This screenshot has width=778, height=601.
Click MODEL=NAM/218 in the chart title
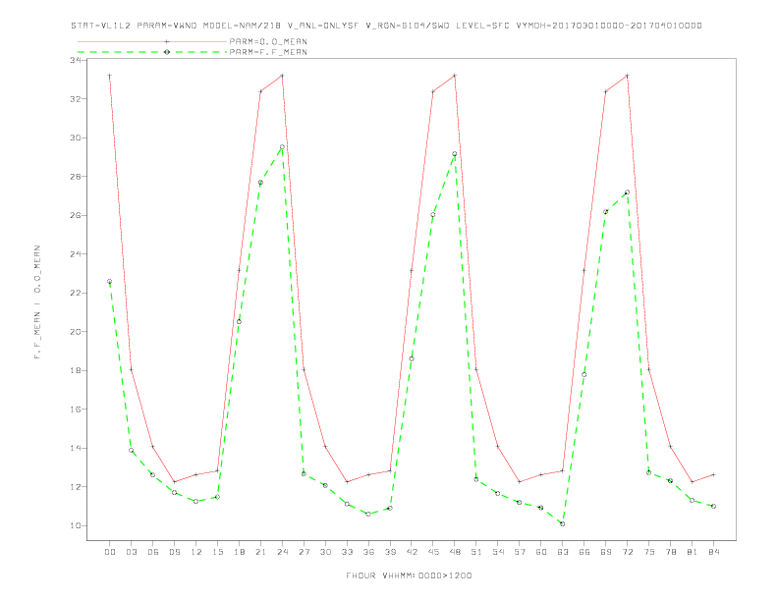pos(242,26)
